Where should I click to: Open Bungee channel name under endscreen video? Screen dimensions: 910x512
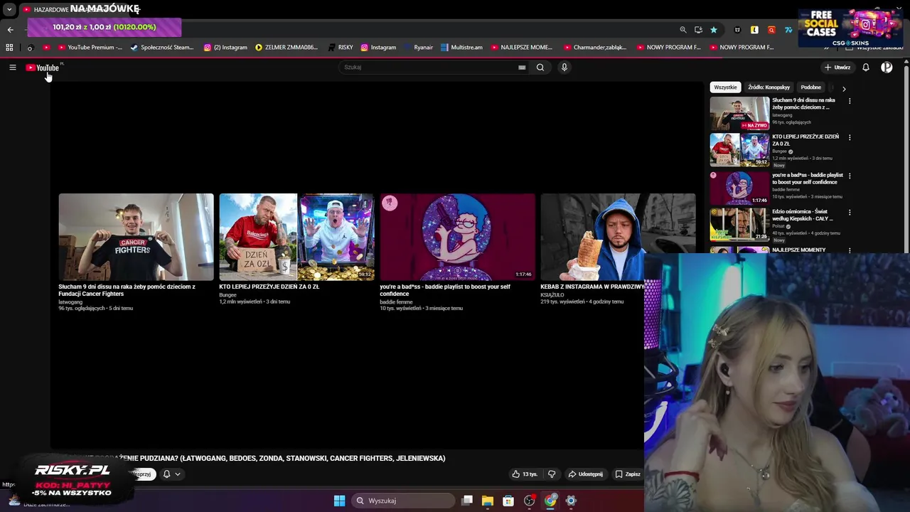[227, 295]
